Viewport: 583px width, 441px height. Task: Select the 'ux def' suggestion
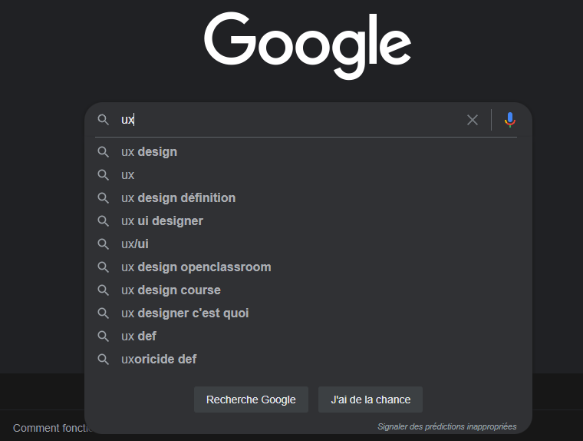[x=308, y=337]
